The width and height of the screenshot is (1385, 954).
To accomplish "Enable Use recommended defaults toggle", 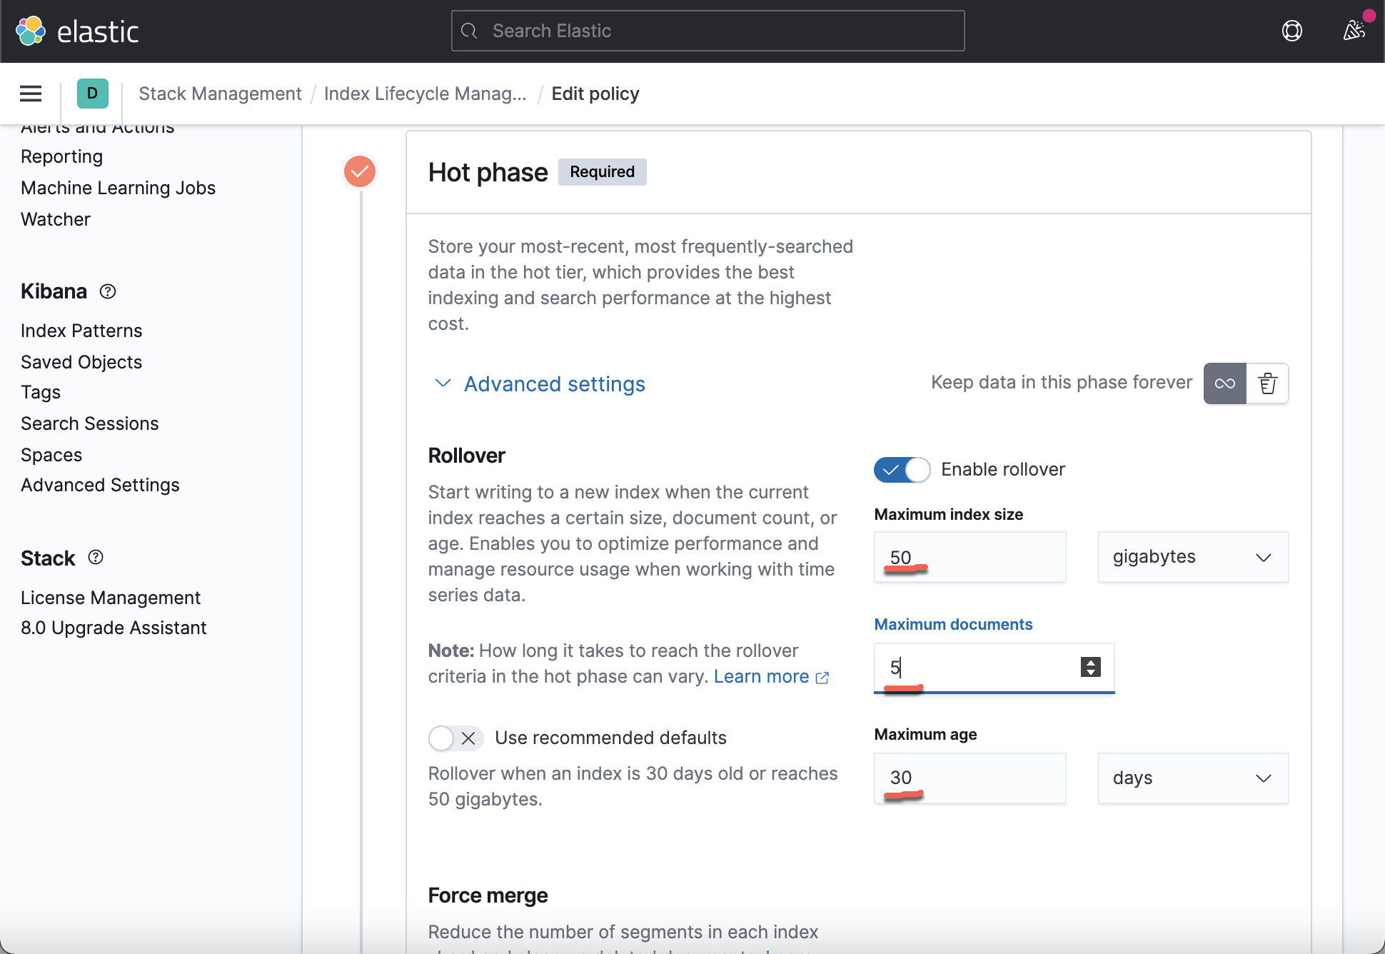I will coord(455,738).
